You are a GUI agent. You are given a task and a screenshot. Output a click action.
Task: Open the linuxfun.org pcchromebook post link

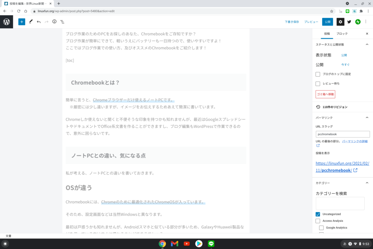342,167
